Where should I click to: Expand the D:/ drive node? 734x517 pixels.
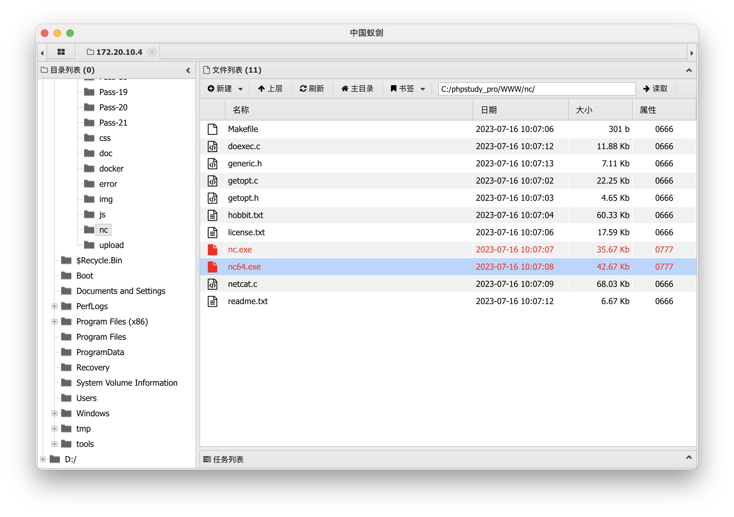(x=43, y=459)
